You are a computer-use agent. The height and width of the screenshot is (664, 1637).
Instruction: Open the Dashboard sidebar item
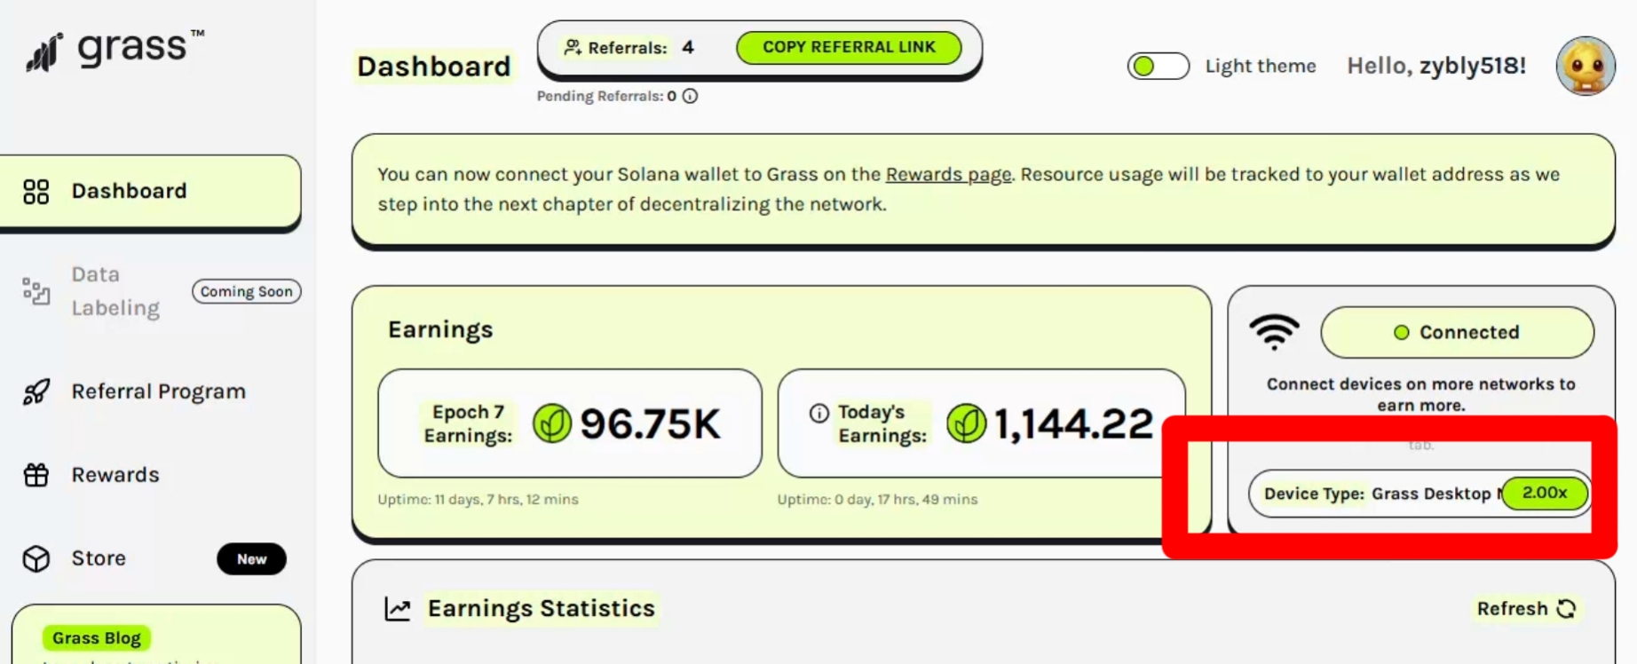150,192
